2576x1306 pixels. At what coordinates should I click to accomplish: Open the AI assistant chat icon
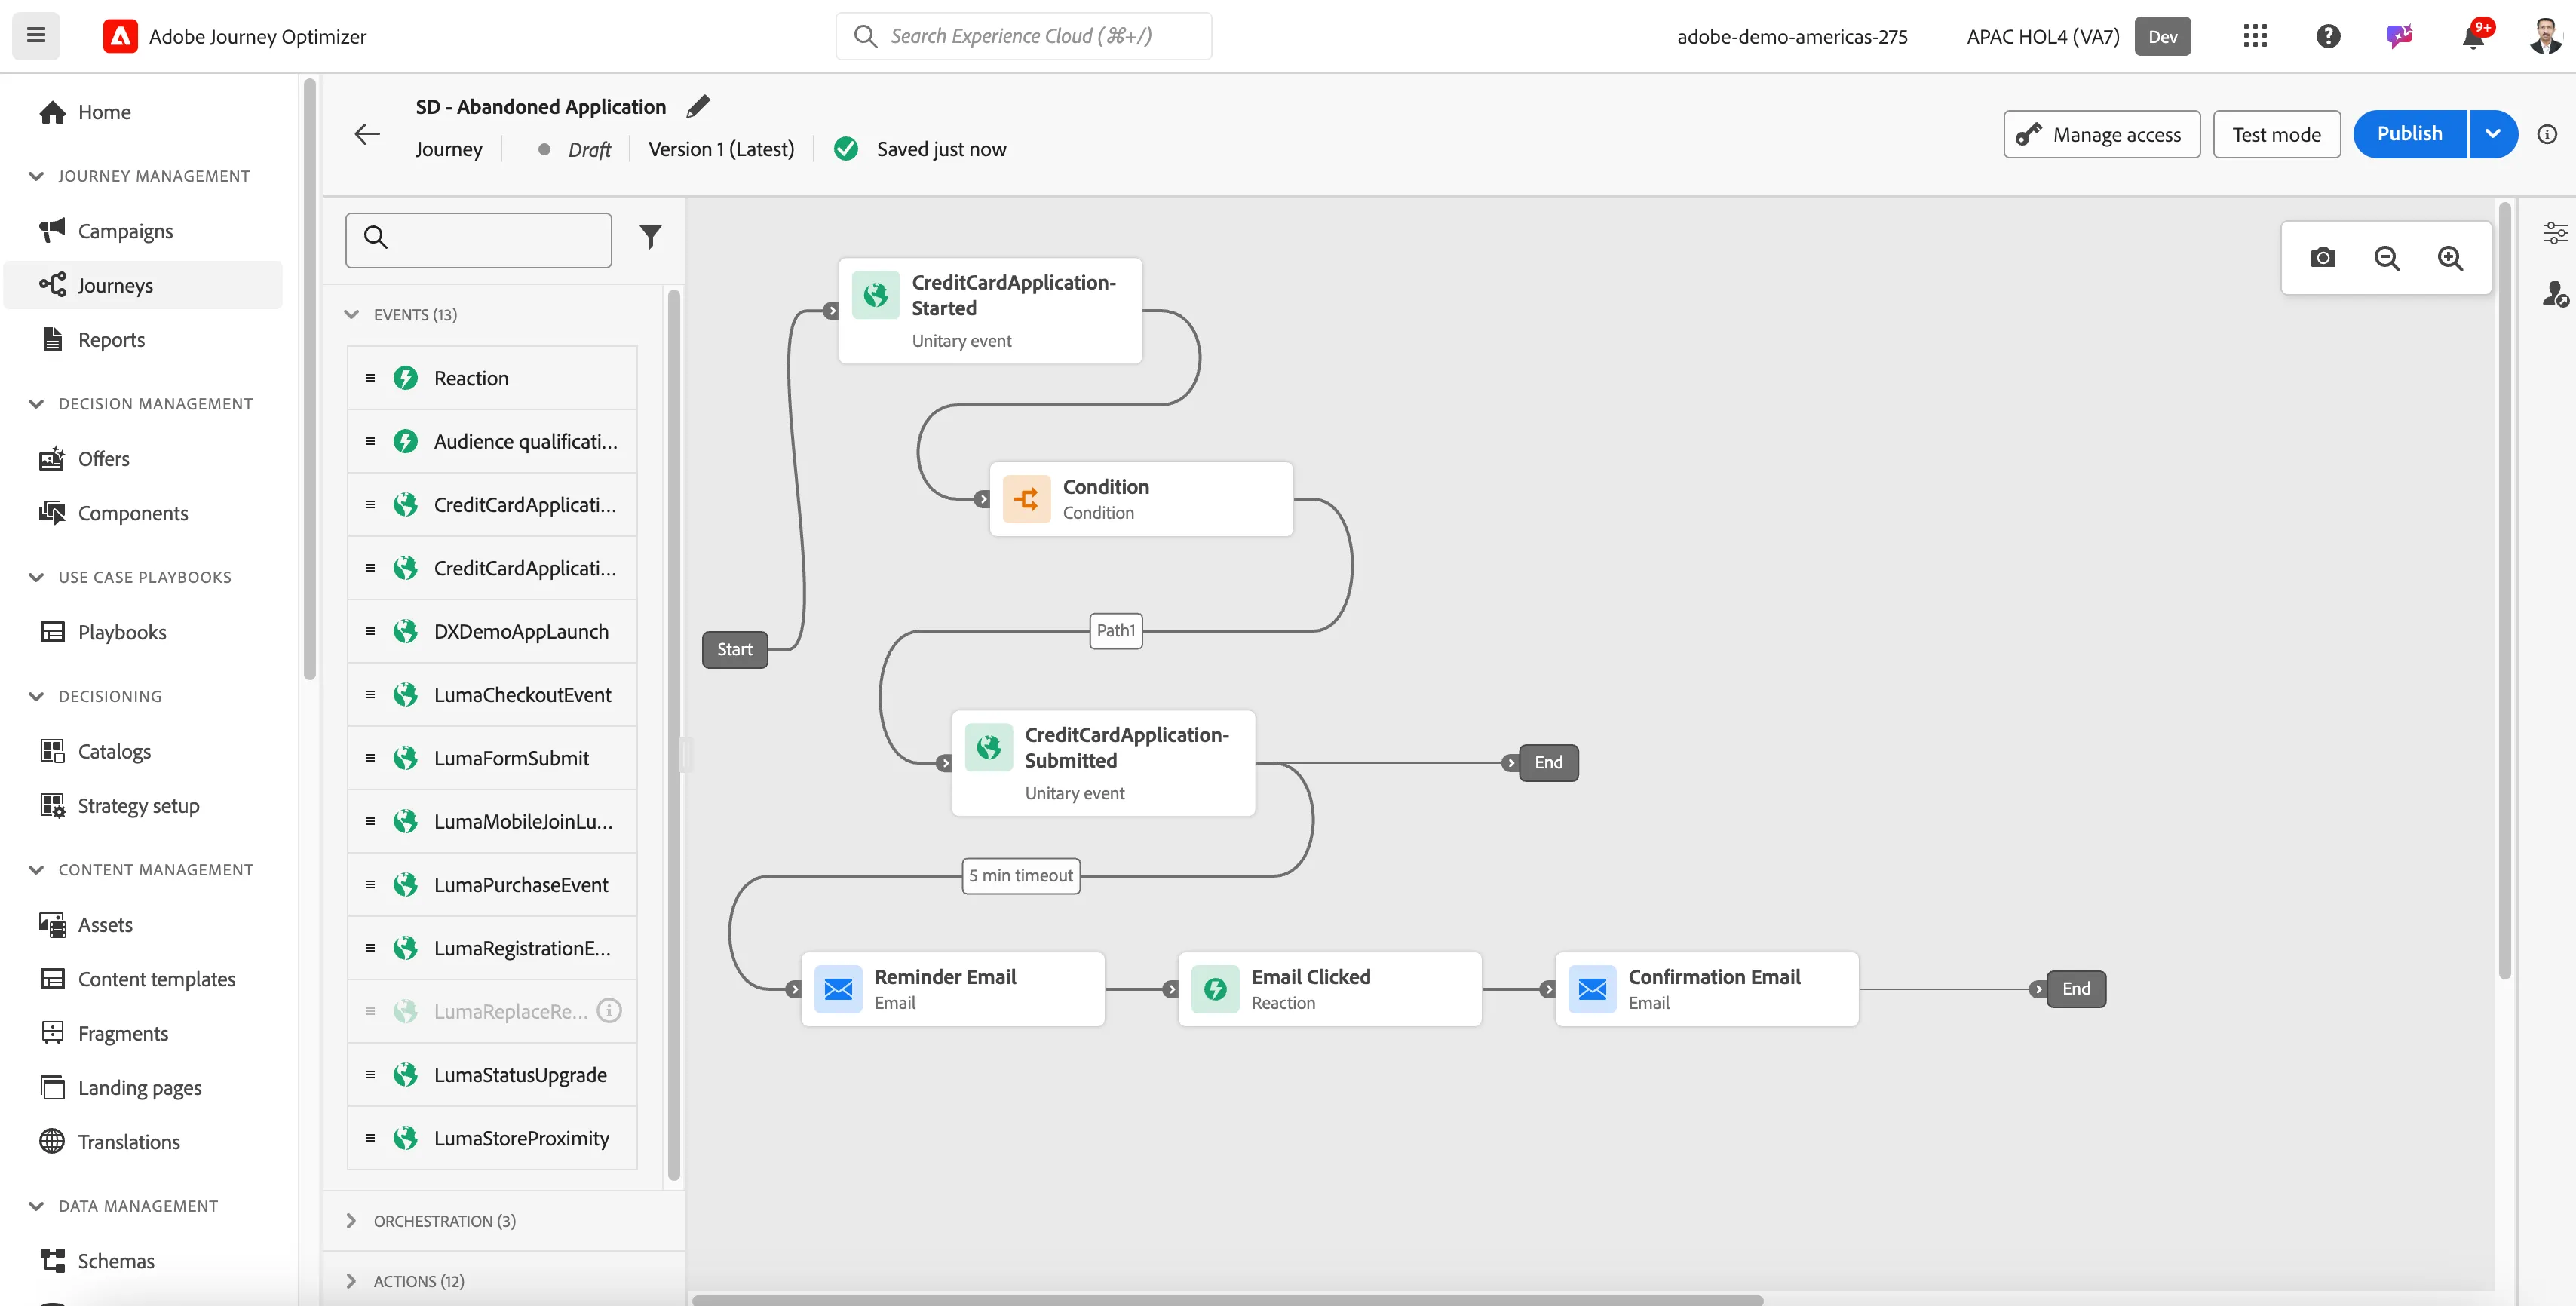coord(2400,36)
